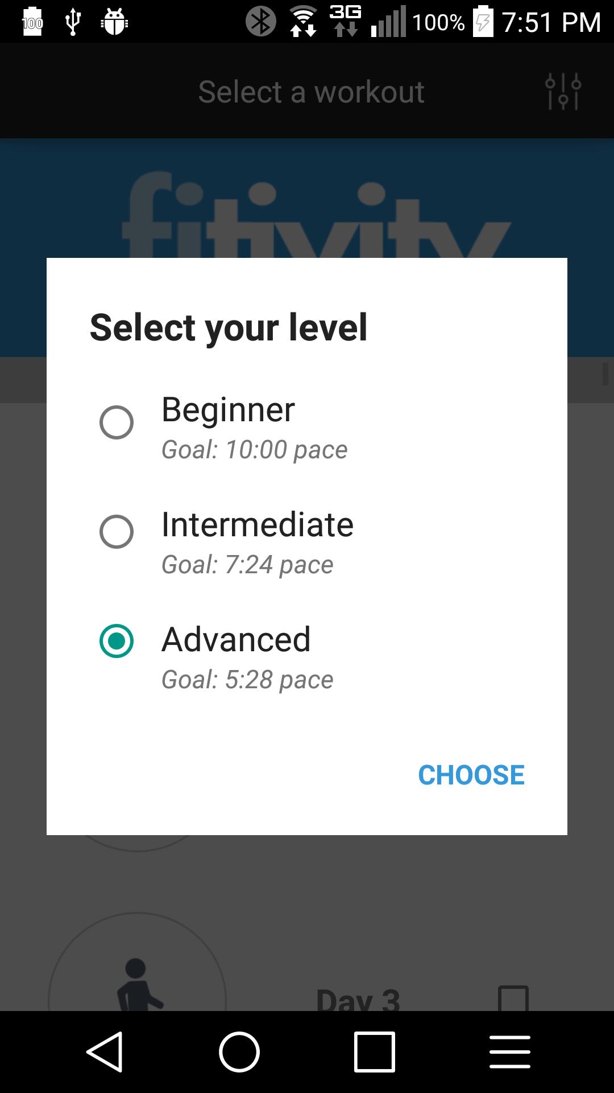Image resolution: width=614 pixels, height=1093 pixels.
Task: Tap the 'Goal: 7:24 pace' text
Action: coord(247,565)
